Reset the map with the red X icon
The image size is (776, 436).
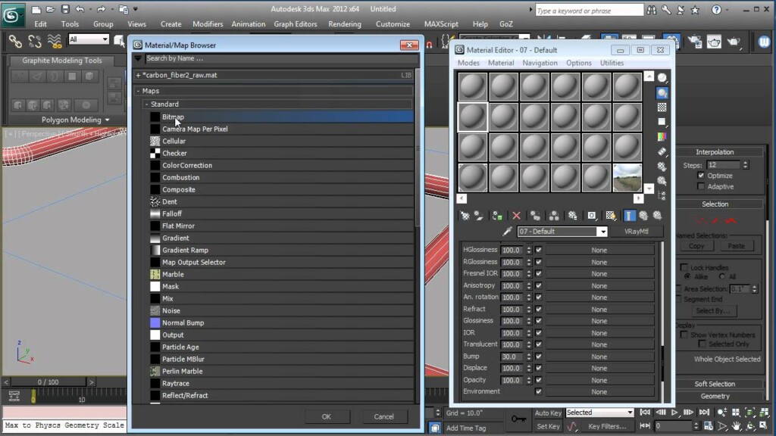click(x=516, y=216)
